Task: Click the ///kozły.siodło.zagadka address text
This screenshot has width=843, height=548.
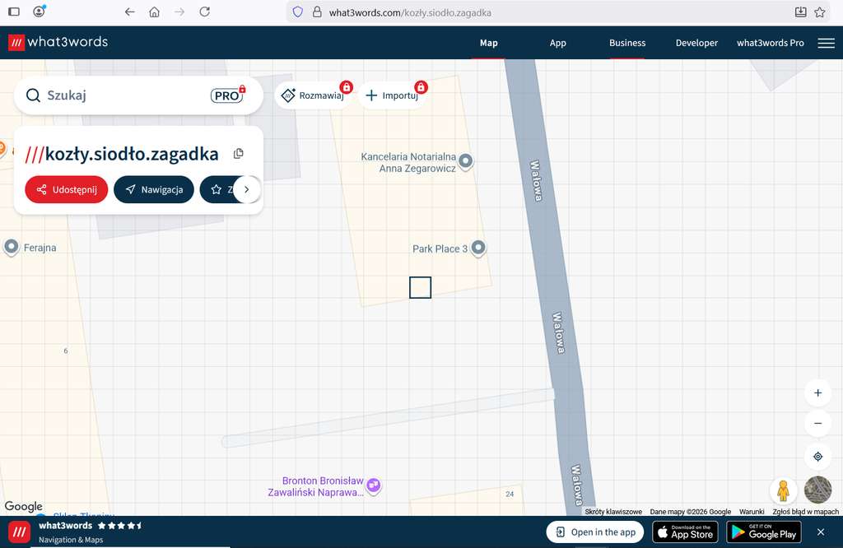Action: (122, 154)
